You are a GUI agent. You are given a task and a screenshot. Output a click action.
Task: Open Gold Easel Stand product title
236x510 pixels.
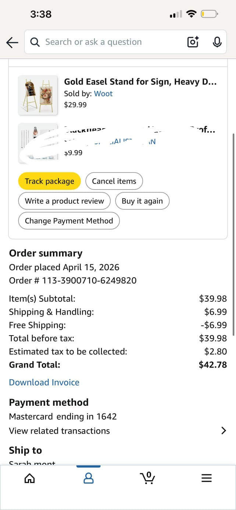(x=140, y=82)
